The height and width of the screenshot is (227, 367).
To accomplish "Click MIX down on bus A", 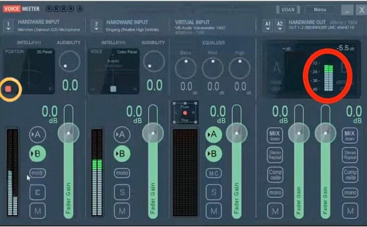I will (275, 135).
